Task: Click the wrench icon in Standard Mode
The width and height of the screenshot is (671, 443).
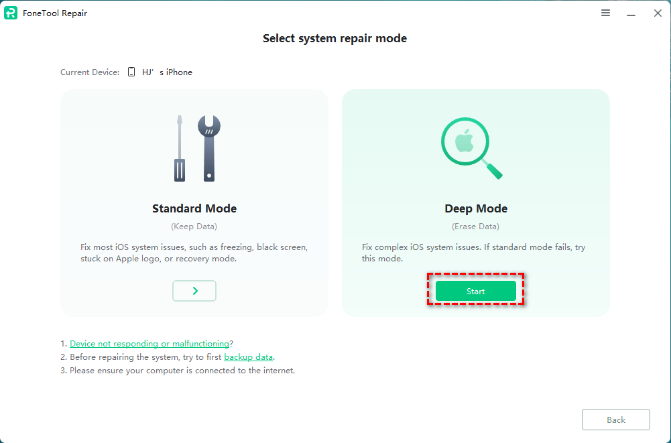Action: (x=208, y=147)
